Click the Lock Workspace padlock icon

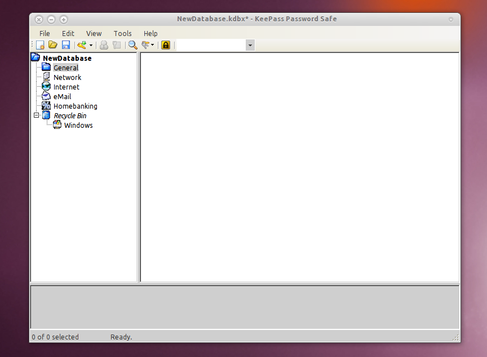[x=166, y=45]
